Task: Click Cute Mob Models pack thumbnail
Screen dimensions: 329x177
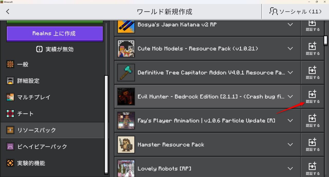Action: tap(126, 49)
